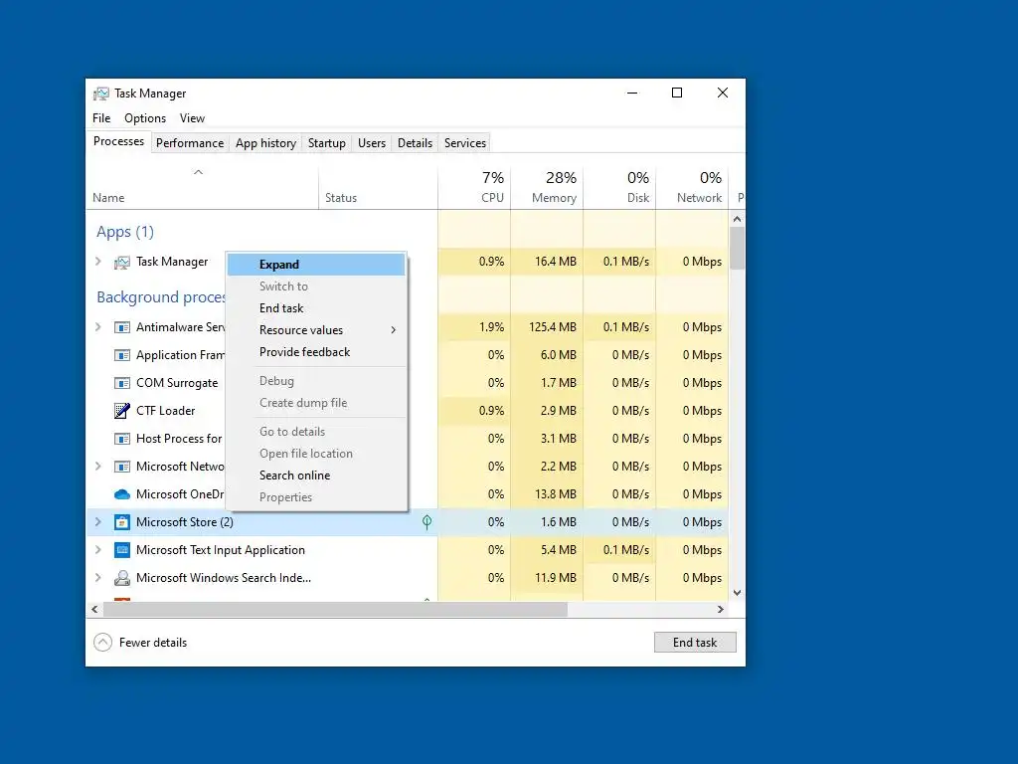The image size is (1018, 764).
Task: Sort by the Disk column header
Action: coord(620,187)
